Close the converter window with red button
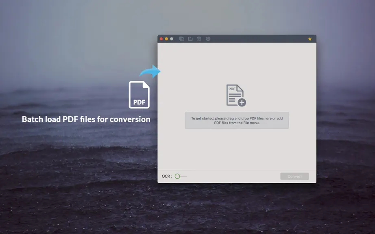 point(161,39)
